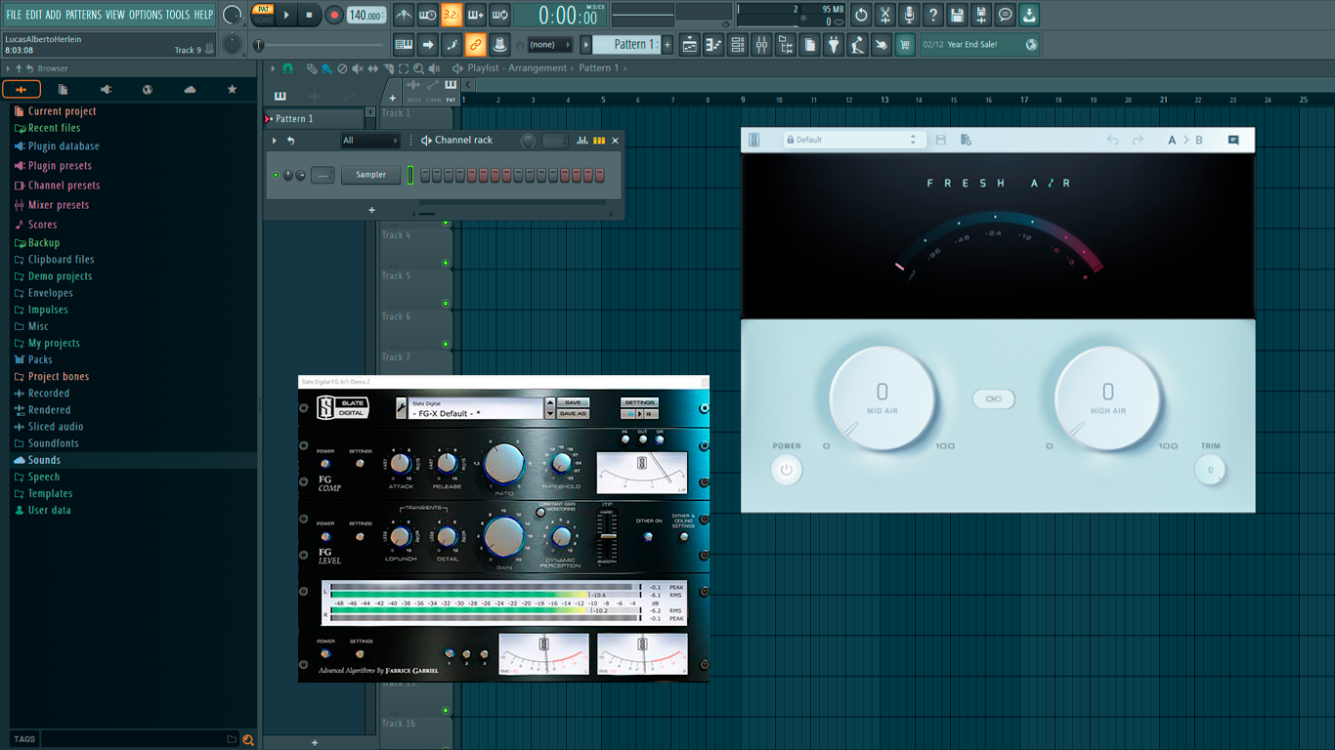
Task: Click the 140.000 tempo field
Action: coord(366,15)
